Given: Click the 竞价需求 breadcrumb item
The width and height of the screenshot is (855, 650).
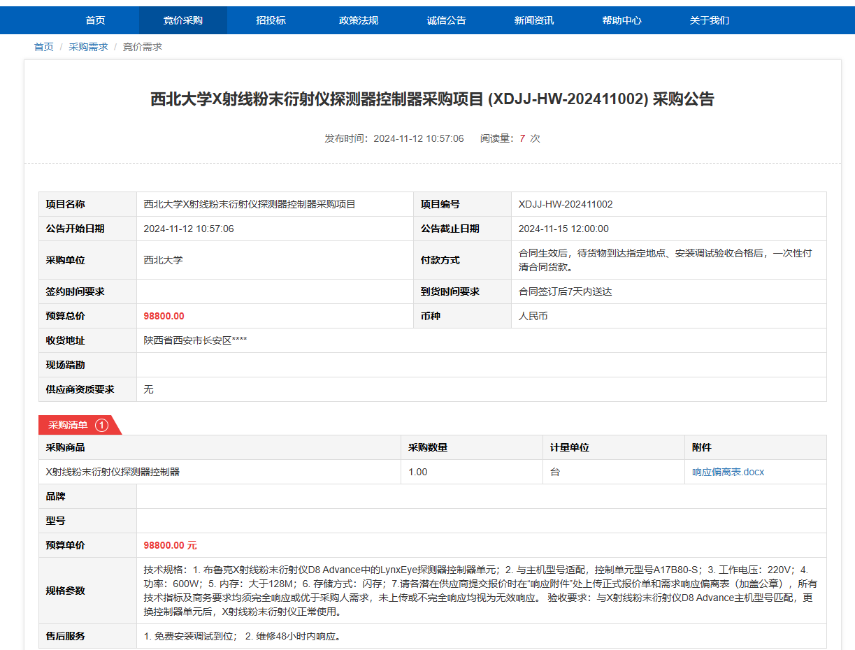Looking at the screenshot, I should 143,47.
